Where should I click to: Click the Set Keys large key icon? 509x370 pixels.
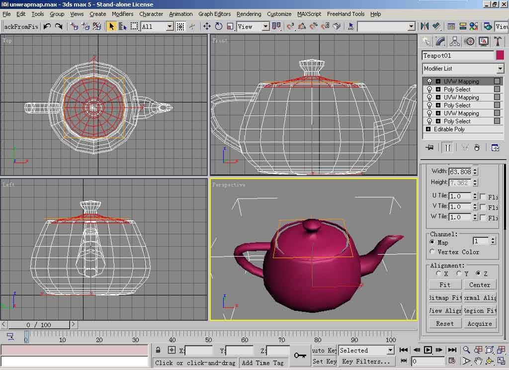coord(300,356)
